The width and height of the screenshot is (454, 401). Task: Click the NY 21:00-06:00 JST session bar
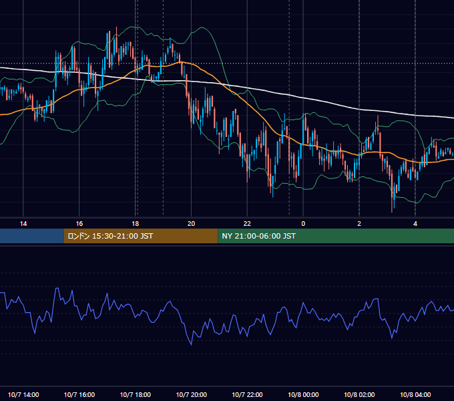pos(336,236)
